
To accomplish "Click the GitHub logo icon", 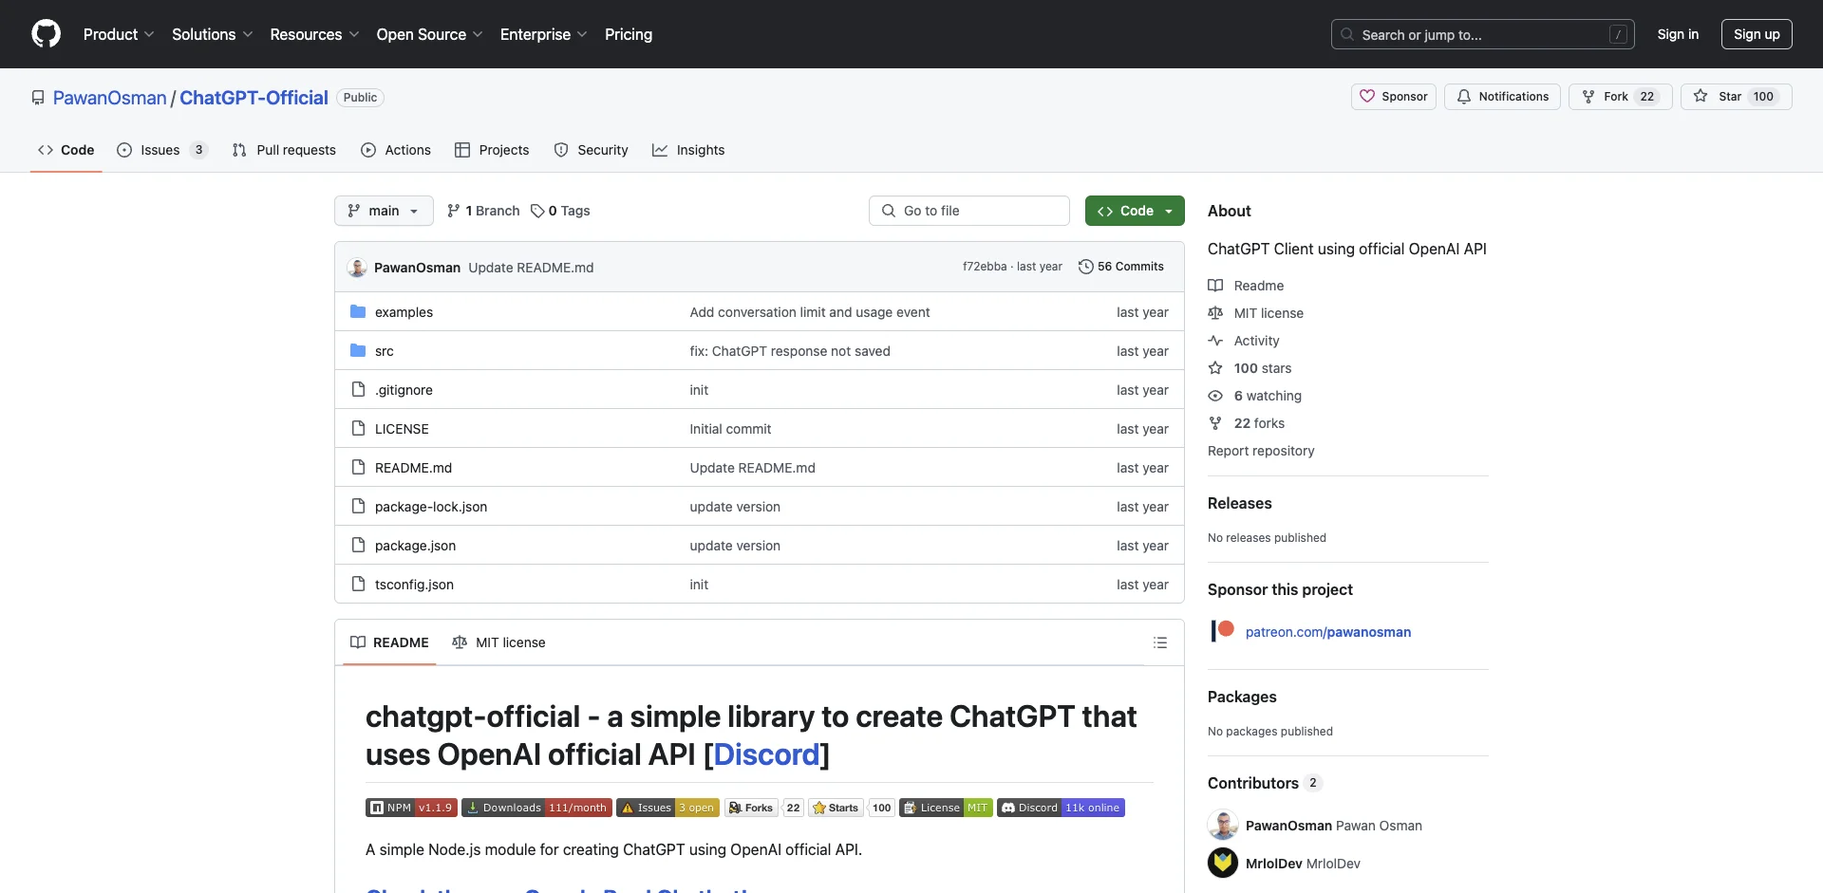I will coord(46,34).
